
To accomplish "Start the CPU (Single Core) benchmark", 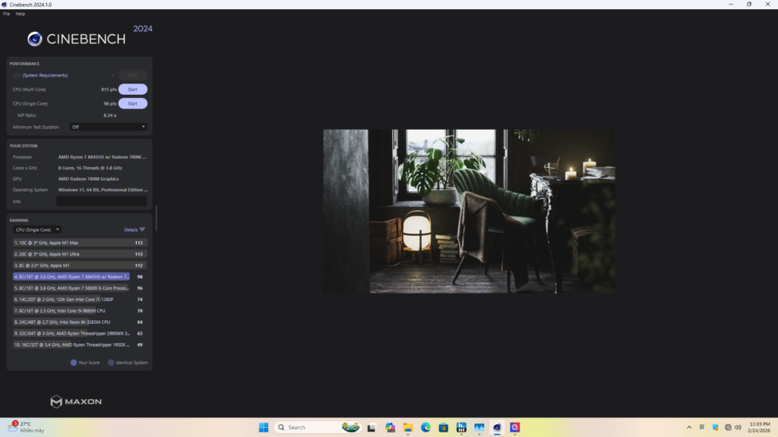I will click(x=132, y=103).
